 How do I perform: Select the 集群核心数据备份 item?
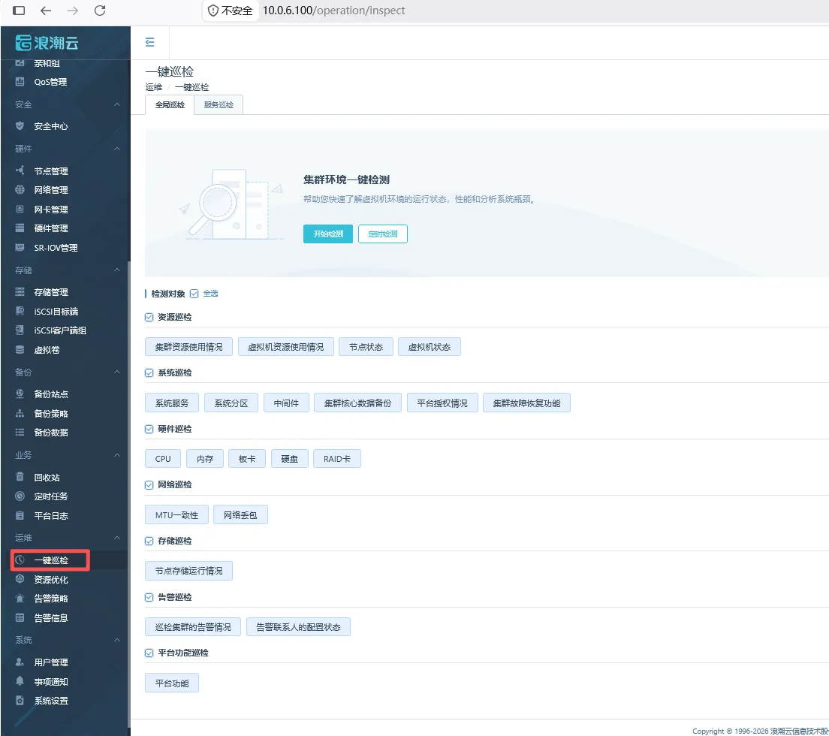pyautogui.click(x=358, y=403)
